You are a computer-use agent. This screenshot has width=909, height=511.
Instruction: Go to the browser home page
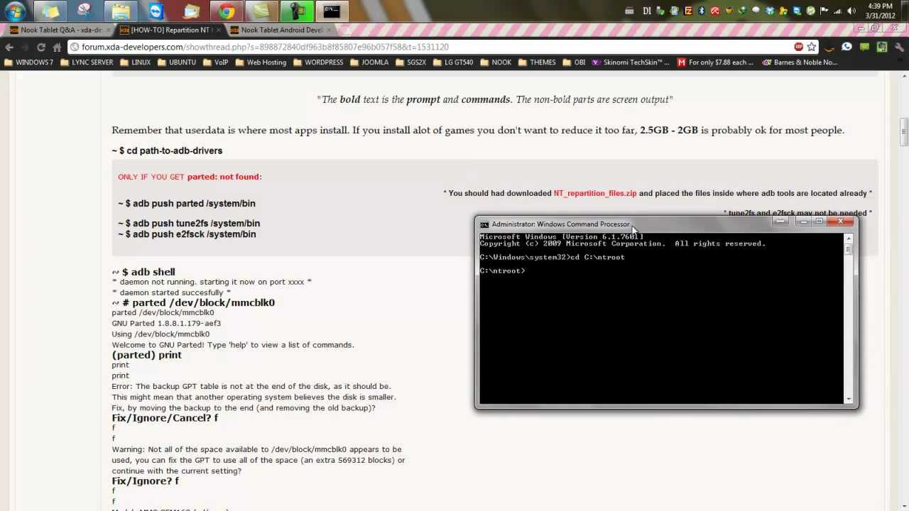point(57,47)
